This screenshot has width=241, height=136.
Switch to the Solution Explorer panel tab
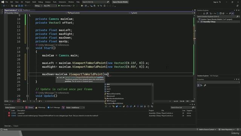point(203,76)
